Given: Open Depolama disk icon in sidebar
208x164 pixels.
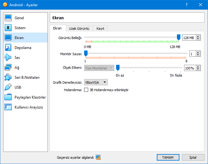Looking at the screenshot, I should click(x=8, y=48).
